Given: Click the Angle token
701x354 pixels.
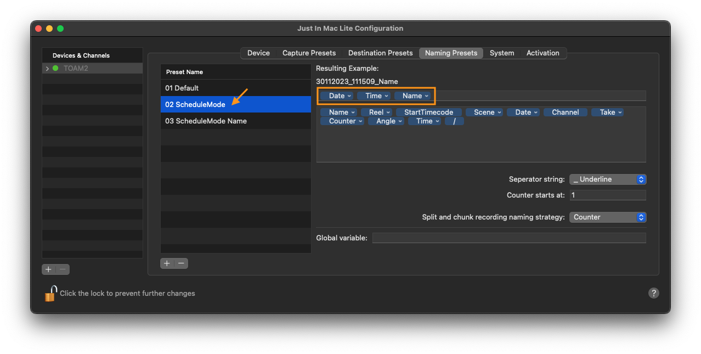Looking at the screenshot, I should [x=386, y=121].
